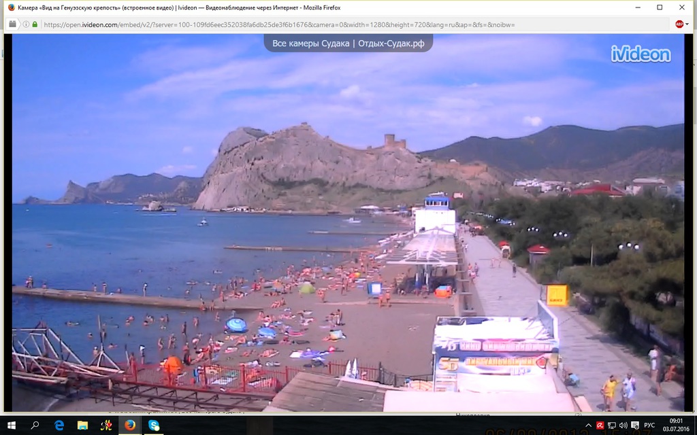Click the Adblock Plus icon in toolbar

click(x=679, y=24)
